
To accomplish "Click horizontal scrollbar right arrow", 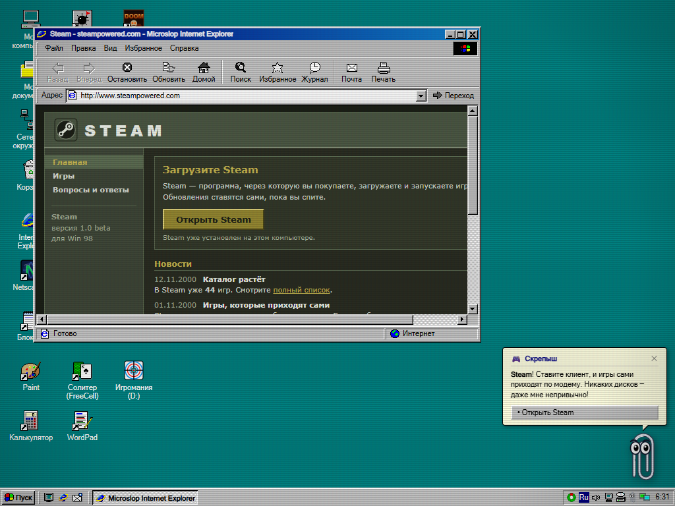I will coord(462,320).
